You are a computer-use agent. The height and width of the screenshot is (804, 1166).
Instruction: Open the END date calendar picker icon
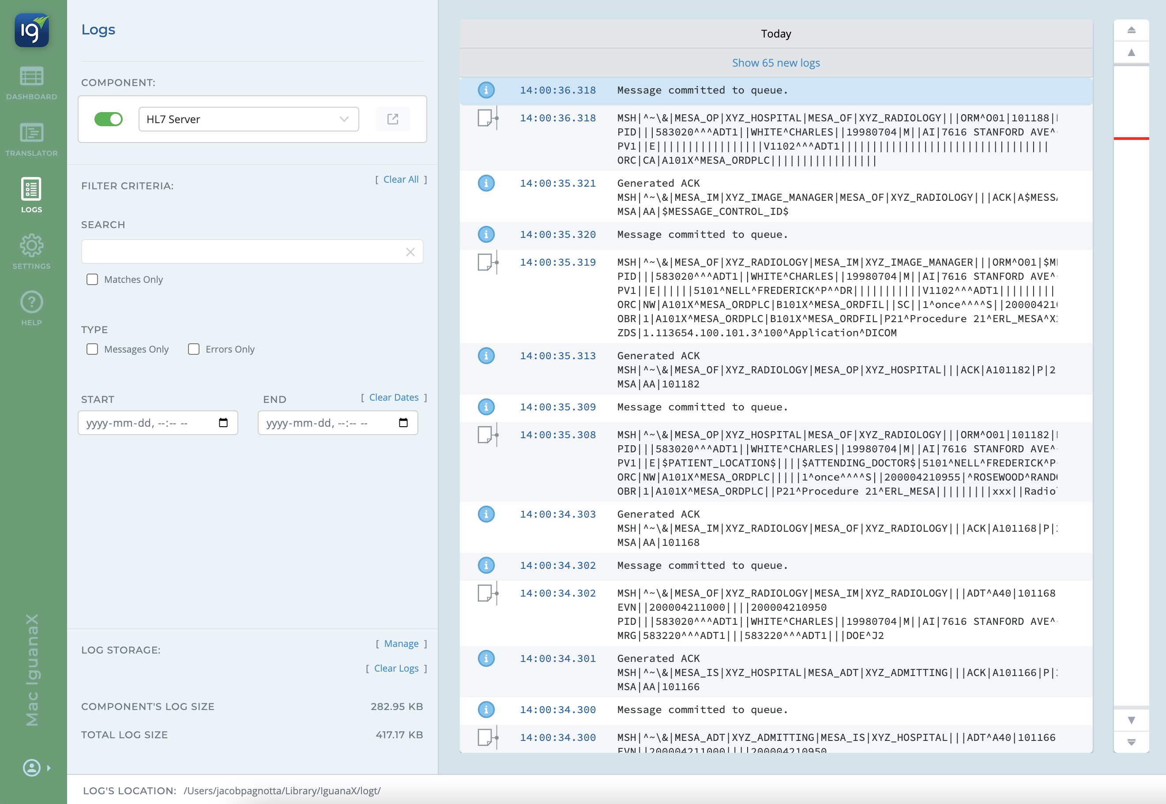(x=403, y=423)
